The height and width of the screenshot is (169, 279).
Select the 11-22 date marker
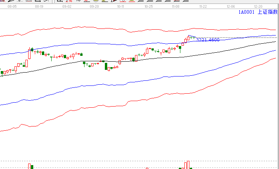(x=203, y=7)
